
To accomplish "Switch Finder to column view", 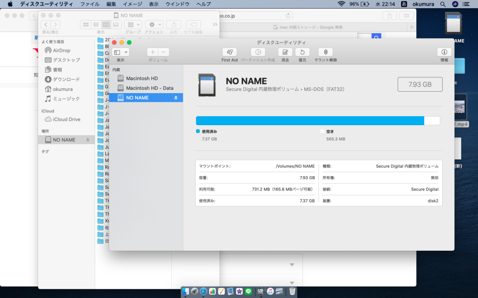I will click(x=106, y=25).
